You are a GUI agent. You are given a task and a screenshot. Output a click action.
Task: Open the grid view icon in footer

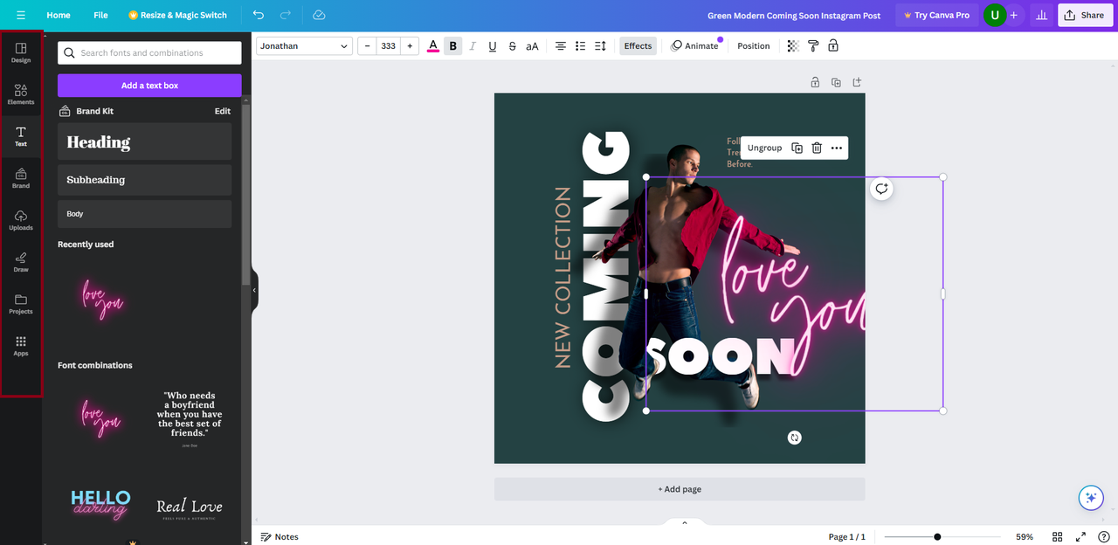(1058, 537)
